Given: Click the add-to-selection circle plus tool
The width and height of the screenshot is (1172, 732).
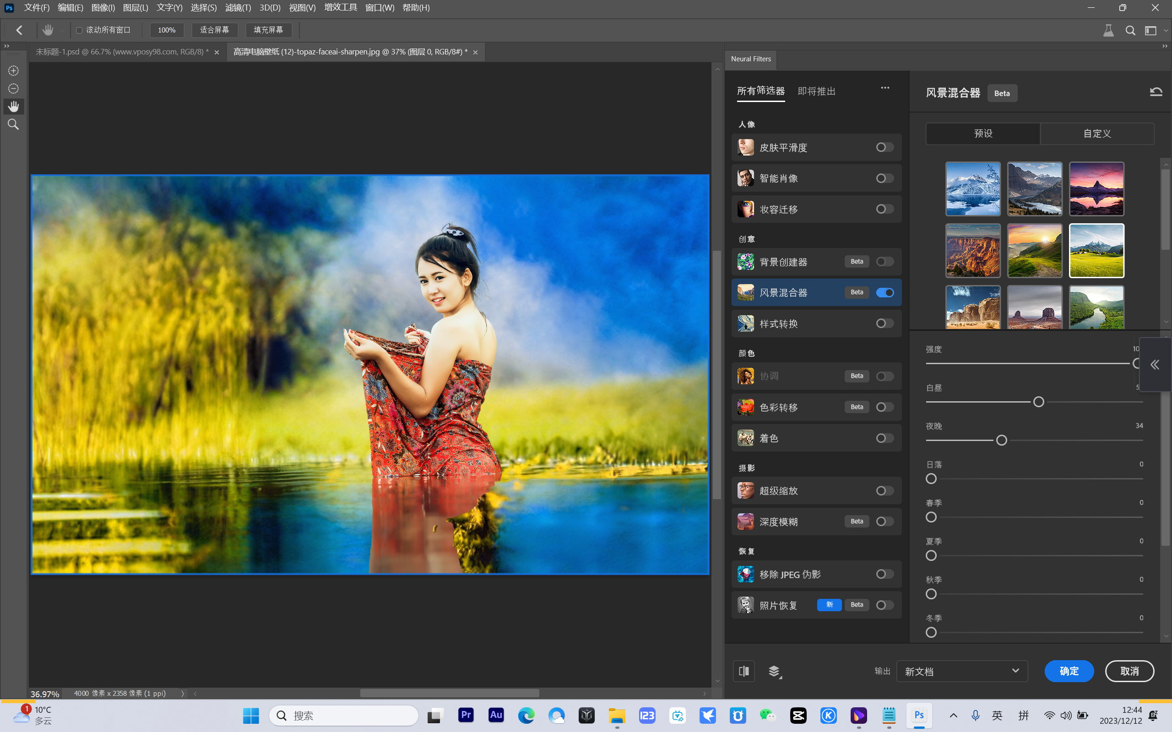Looking at the screenshot, I should coord(13,70).
